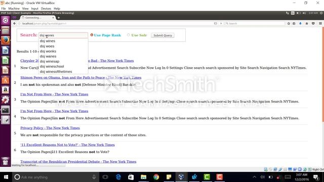Open Text Editor from the launcher
Screen dimensions: 324x182
pos(6,120)
